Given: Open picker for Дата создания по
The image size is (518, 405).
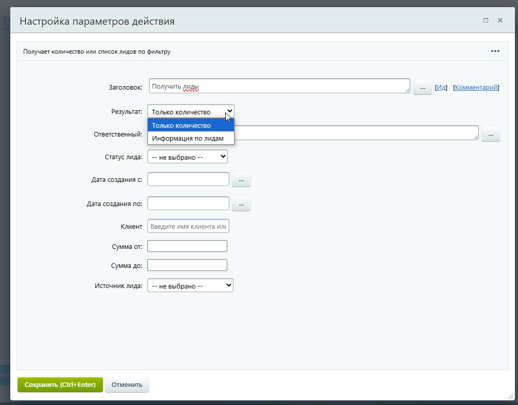Looking at the screenshot, I should pos(241,204).
